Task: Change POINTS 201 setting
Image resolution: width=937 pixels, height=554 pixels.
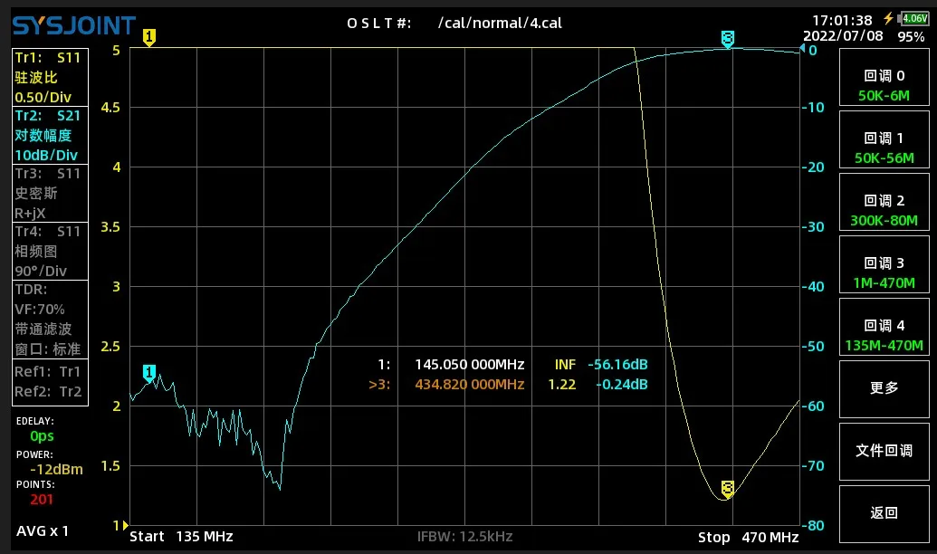Action: point(36,492)
